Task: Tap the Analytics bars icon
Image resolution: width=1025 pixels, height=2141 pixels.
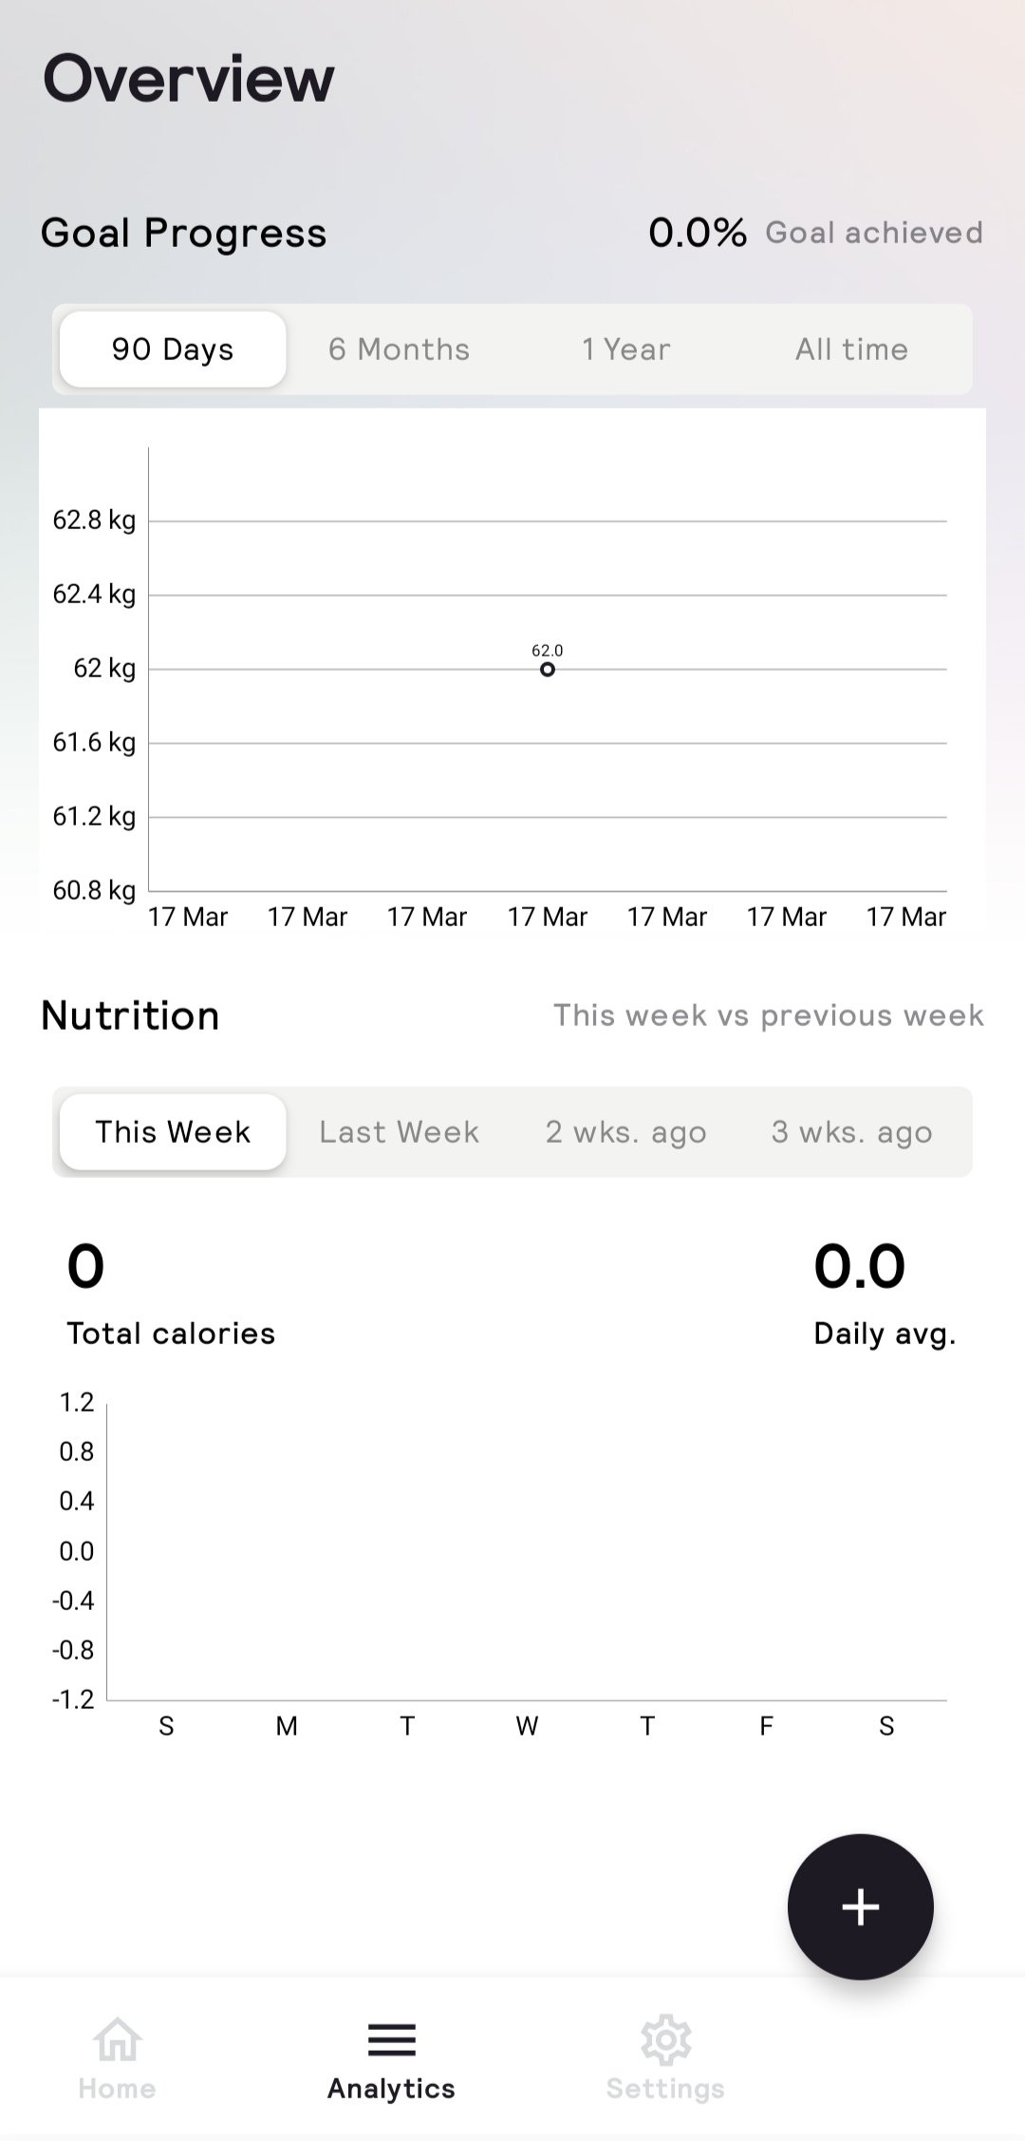Action: (391, 2038)
